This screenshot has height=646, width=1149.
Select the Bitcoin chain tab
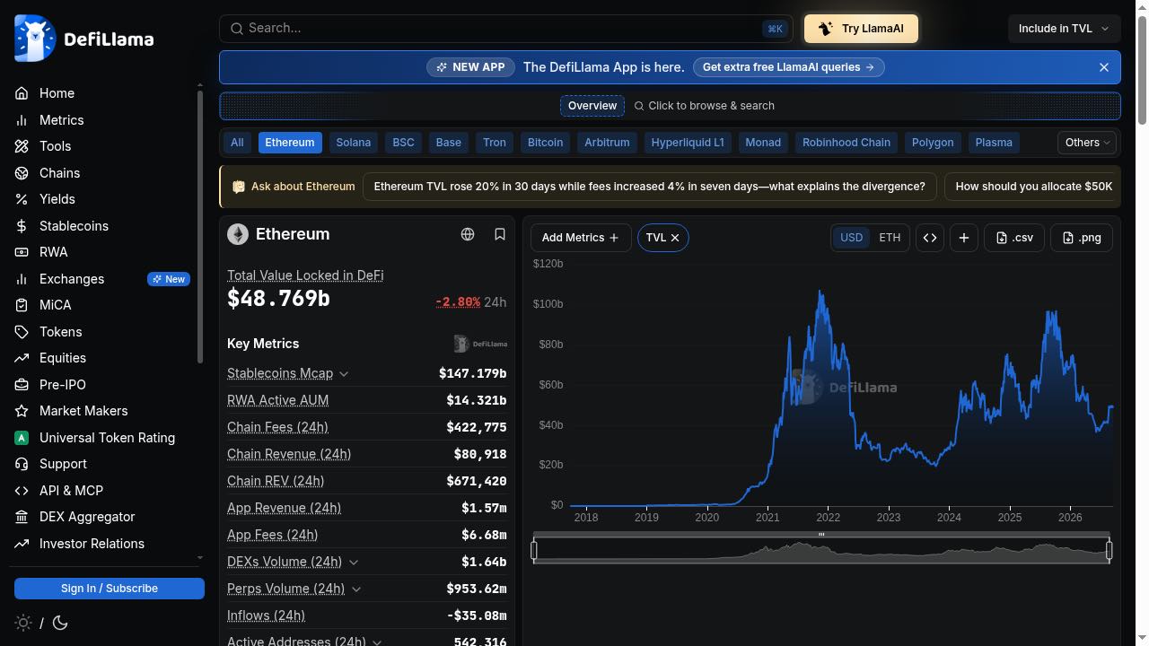point(546,143)
